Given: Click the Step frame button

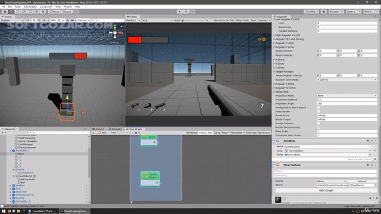Looking at the screenshot, I should (193, 11).
